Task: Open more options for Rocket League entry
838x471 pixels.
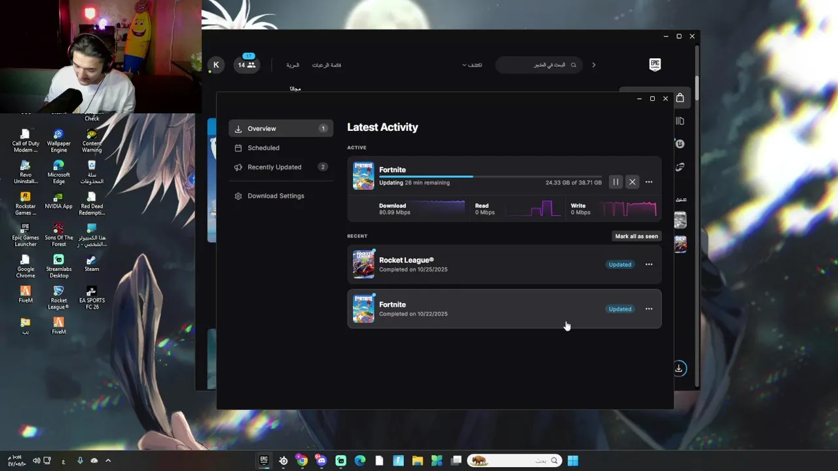Action: pyautogui.click(x=649, y=264)
